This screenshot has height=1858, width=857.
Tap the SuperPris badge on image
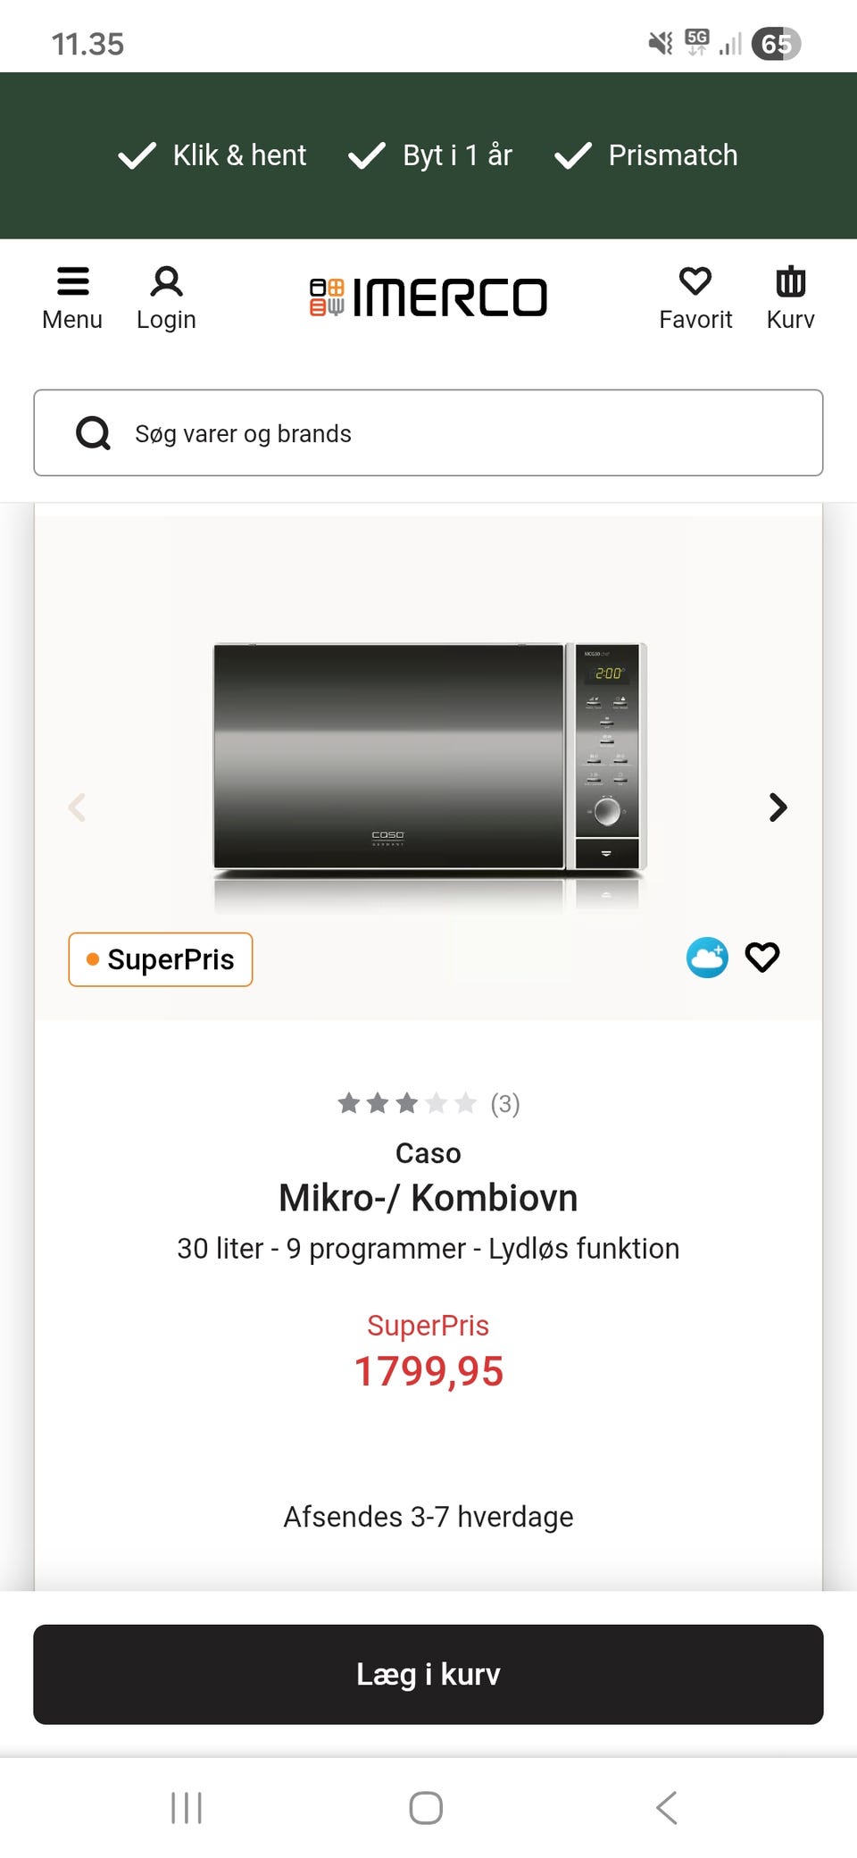[161, 959]
